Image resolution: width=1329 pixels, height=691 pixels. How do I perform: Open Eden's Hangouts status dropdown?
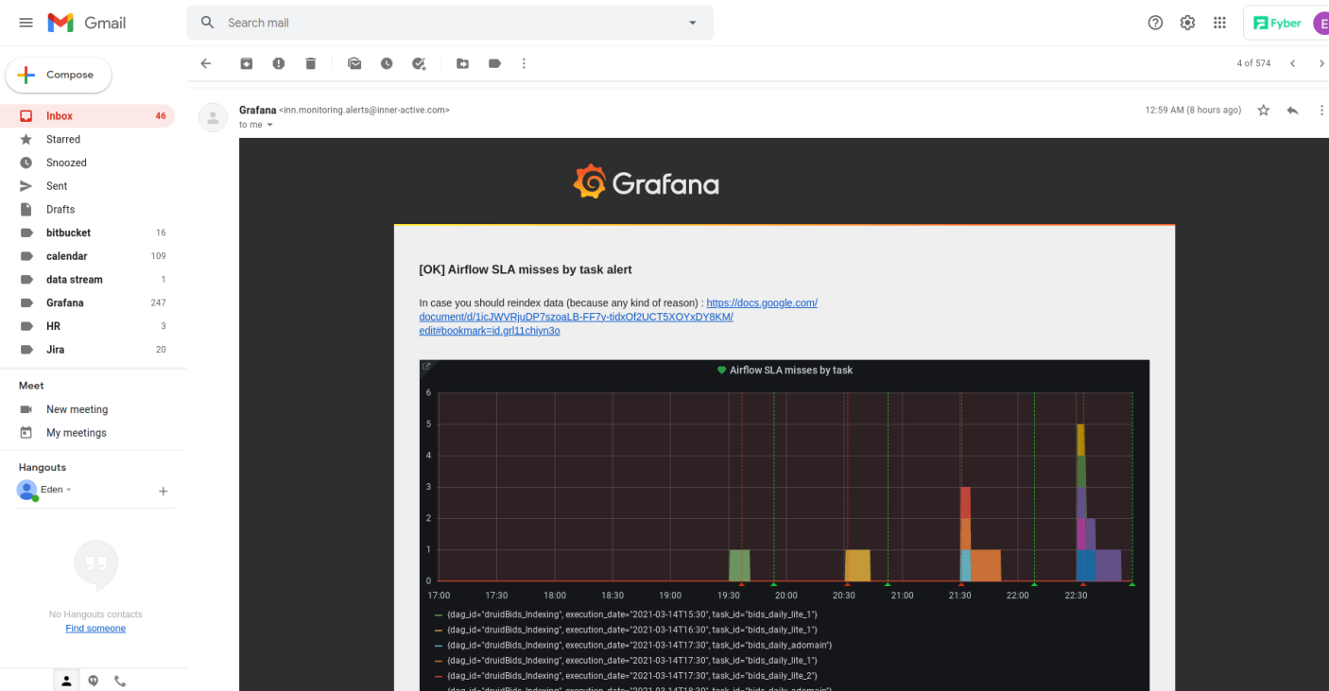56,490
